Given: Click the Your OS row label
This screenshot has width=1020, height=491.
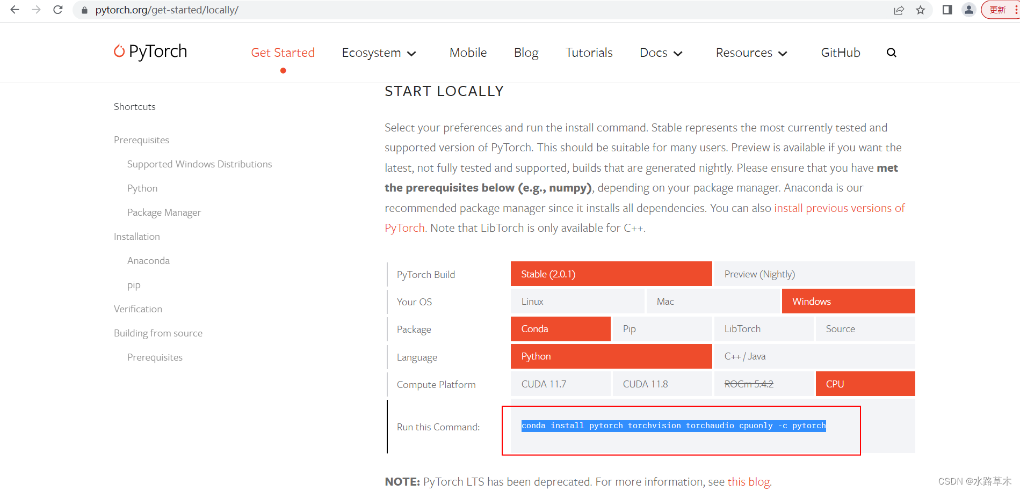Looking at the screenshot, I should 414,302.
